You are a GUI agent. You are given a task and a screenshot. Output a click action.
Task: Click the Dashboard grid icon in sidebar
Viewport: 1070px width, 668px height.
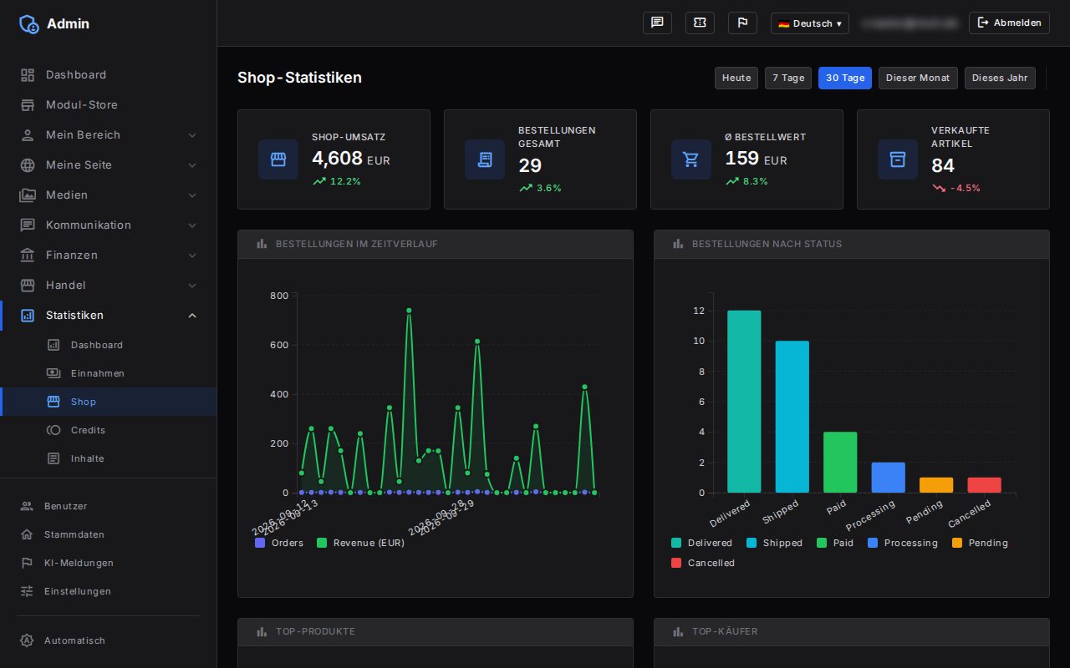pos(28,74)
